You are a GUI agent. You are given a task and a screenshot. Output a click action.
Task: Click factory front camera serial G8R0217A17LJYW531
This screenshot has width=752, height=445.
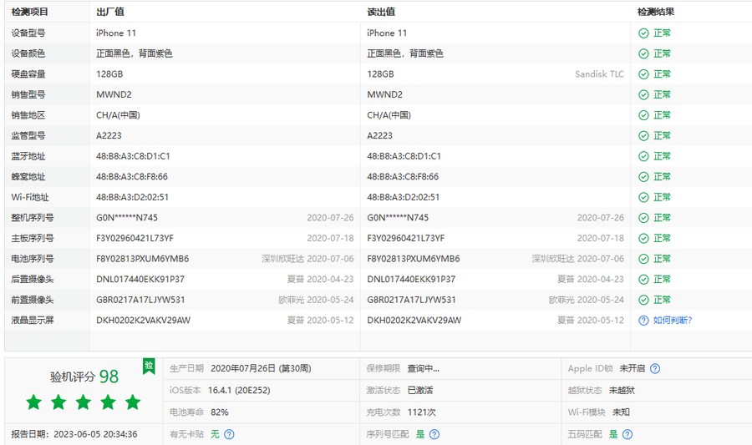[140, 300]
